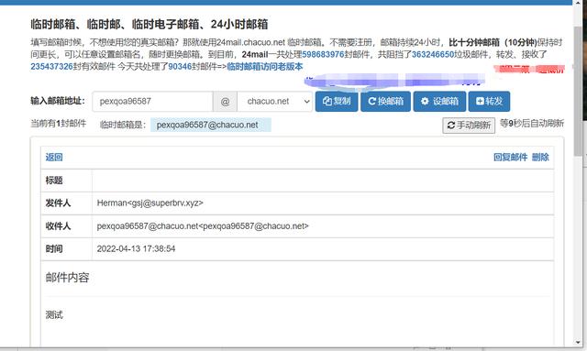Image resolution: width=587 pixels, height=351 pixels.
Task: Click the @ separator addon
Action: (x=225, y=102)
